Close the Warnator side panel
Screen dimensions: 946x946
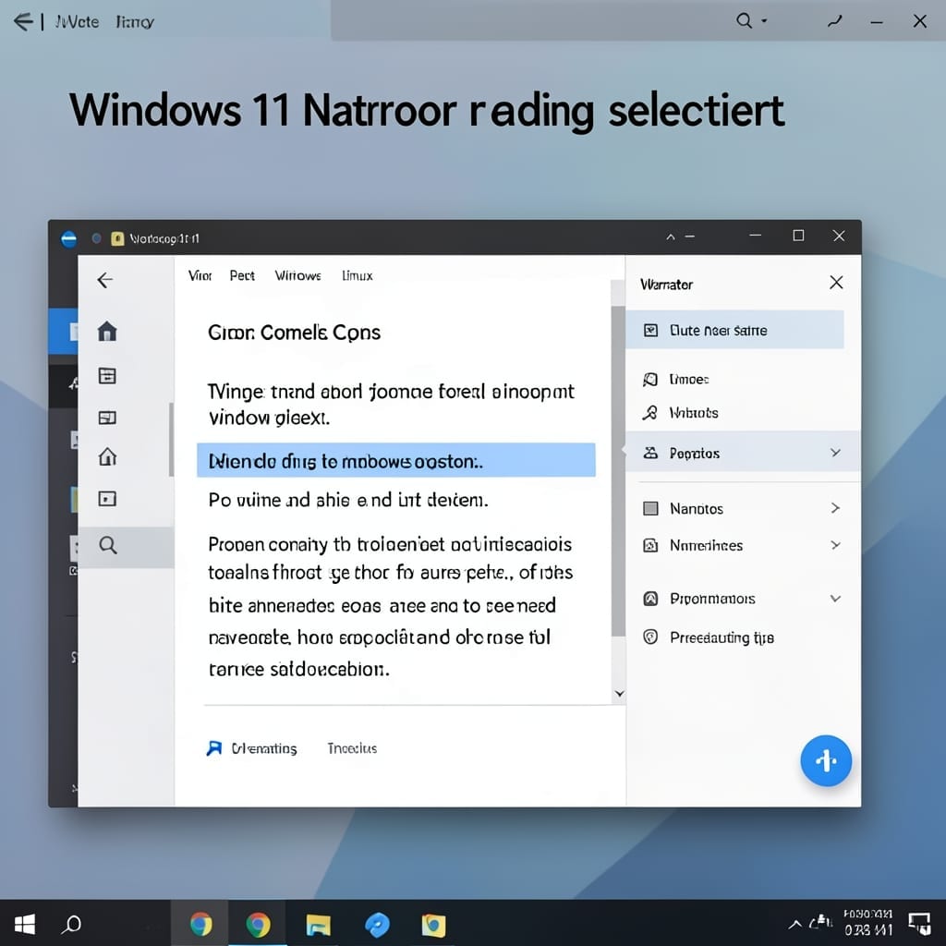pos(836,283)
